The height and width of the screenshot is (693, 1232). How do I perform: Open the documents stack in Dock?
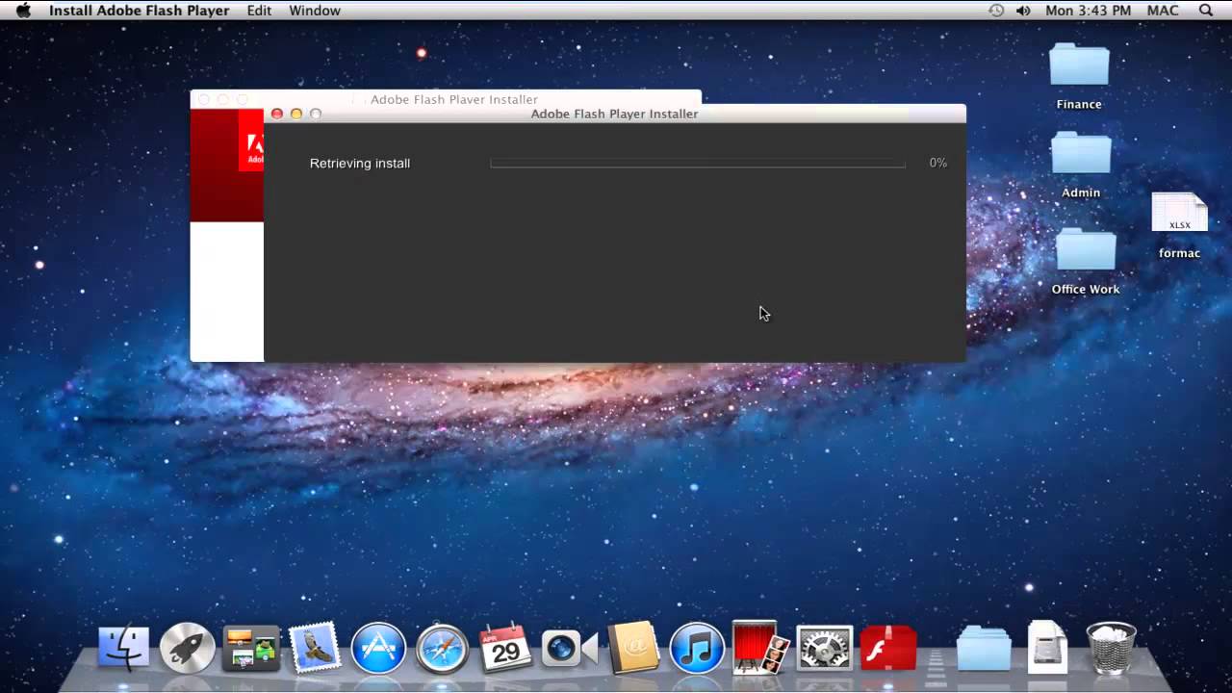coord(1047,647)
